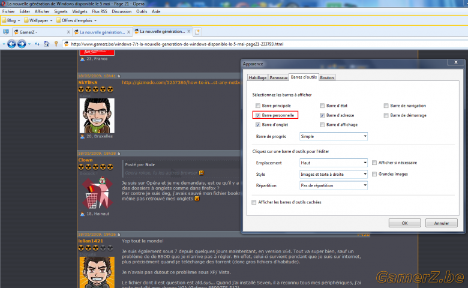468x288 pixels.
Task: Close the active La nouvelle génération tab
Action: (x=188, y=31)
